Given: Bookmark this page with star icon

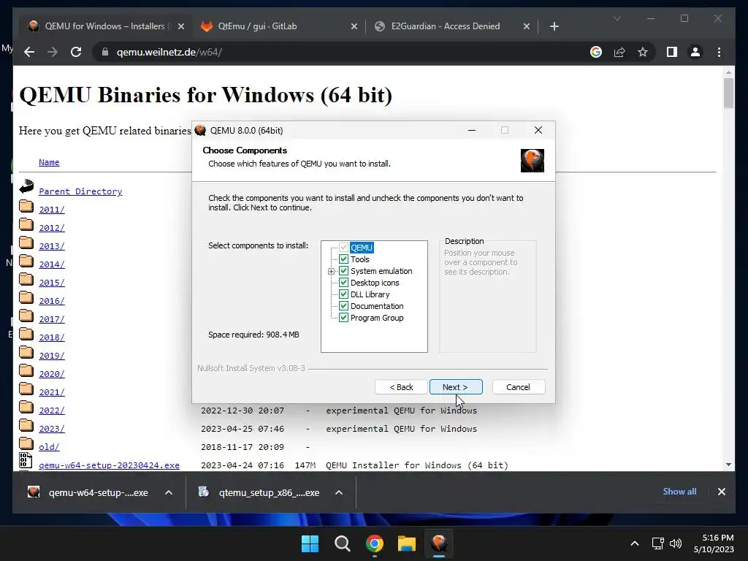Looking at the screenshot, I should [x=643, y=52].
